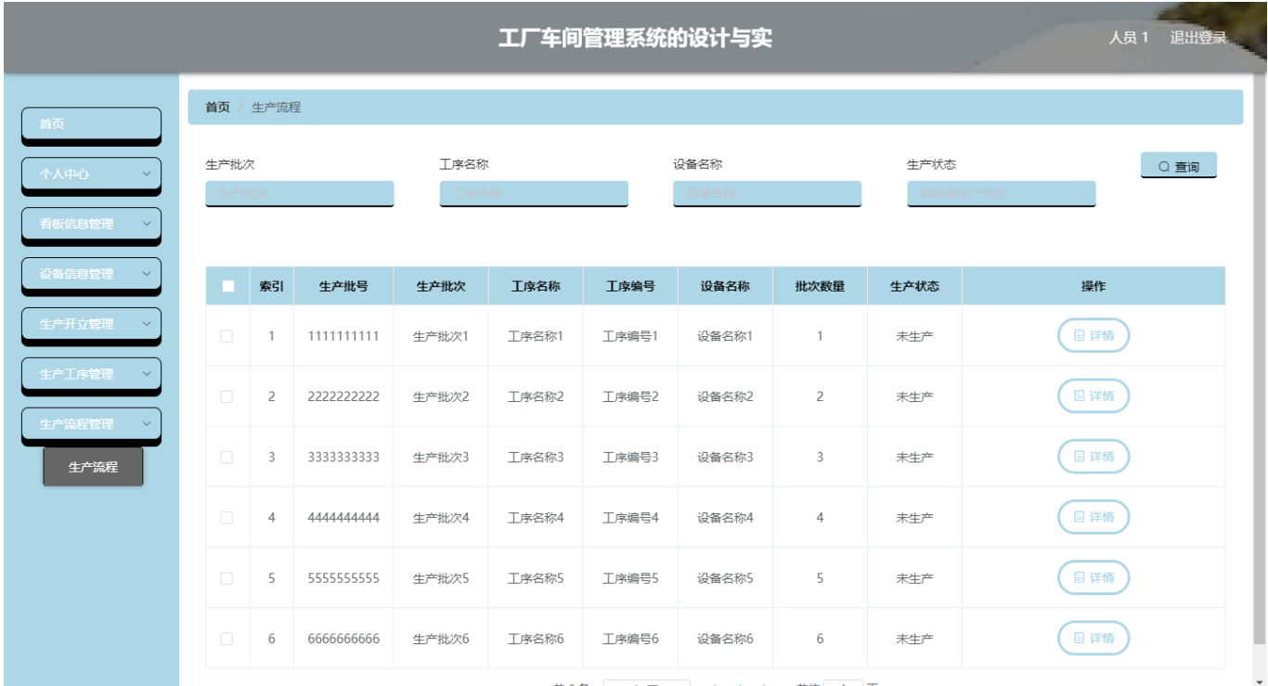
Task: Check the checkbox for row 1111111111
Action: pos(226,336)
